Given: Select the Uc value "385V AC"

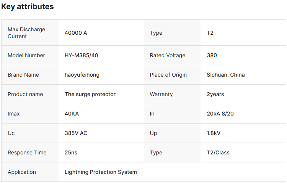Looking at the screenshot, I should point(76,133).
